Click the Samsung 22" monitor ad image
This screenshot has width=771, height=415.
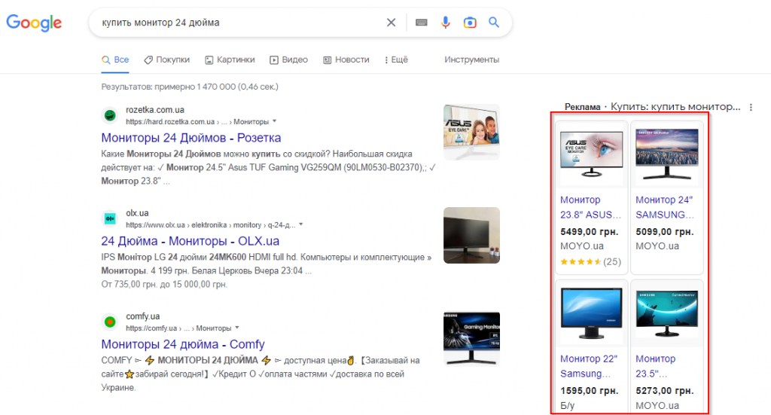click(592, 314)
